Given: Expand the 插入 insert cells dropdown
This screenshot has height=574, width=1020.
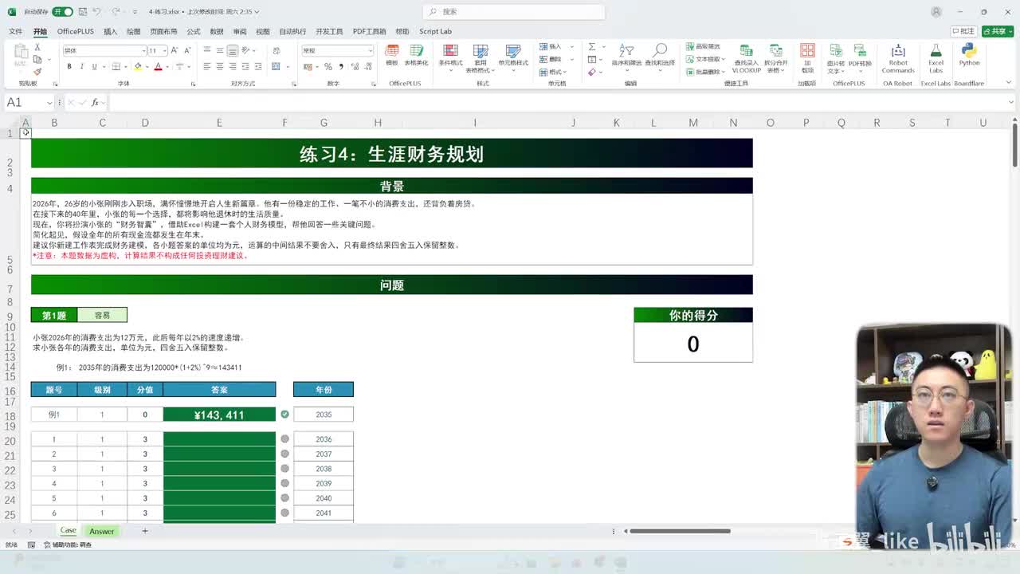Looking at the screenshot, I should (x=572, y=46).
